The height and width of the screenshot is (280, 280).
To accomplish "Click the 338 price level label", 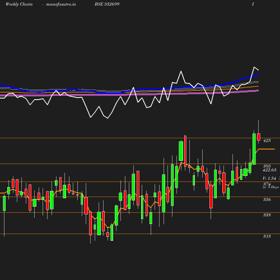I will coord(267,215).
